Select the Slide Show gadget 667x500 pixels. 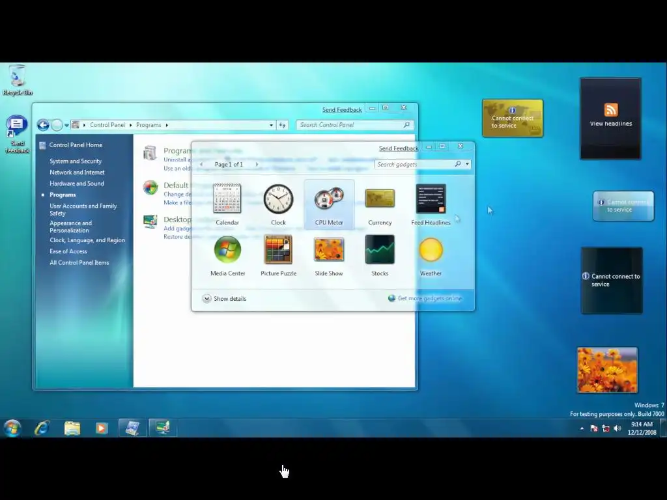[329, 255]
